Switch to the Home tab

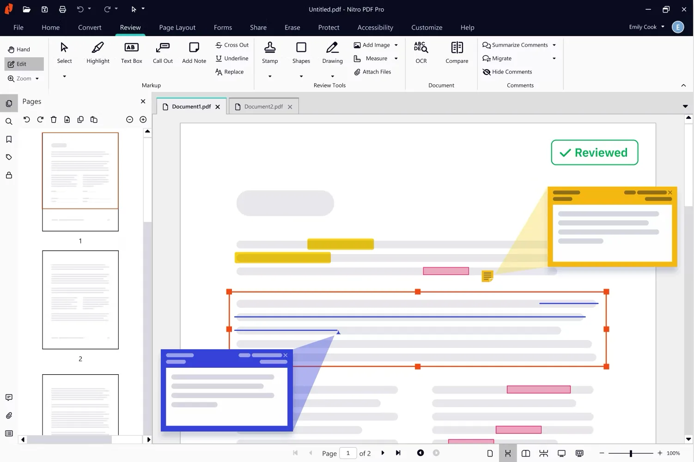[x=50, y=27]
